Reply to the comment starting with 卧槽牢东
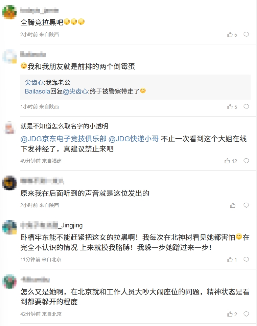The image size is (257, 326). pyautogui.click(x=246, y=260)
